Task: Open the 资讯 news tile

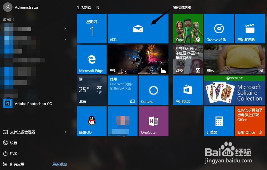Action: 235,59
